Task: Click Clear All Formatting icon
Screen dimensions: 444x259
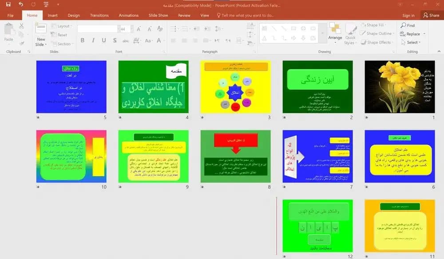Action: tap(160, 29)
